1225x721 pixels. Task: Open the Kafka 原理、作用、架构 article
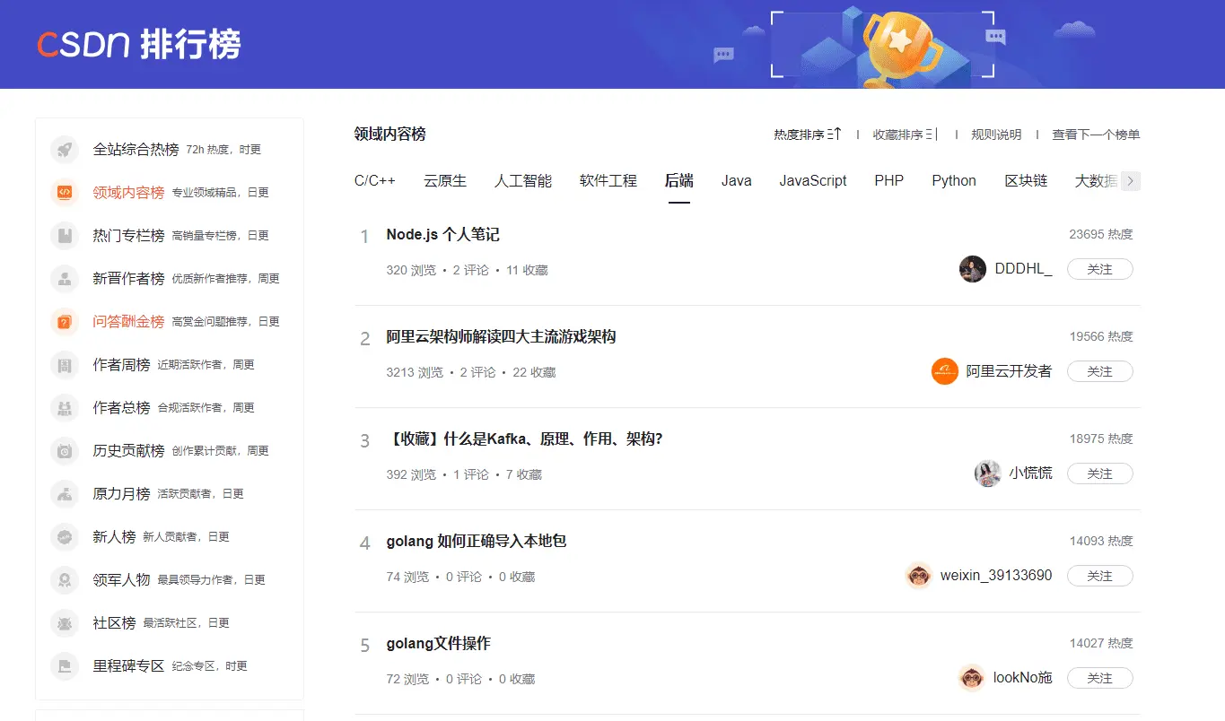524,439
